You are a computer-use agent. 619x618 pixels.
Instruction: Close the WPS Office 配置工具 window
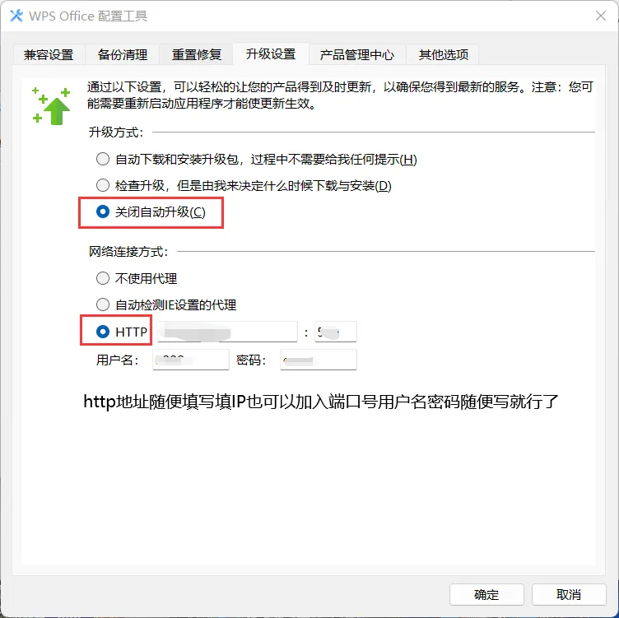click(601, 16)
